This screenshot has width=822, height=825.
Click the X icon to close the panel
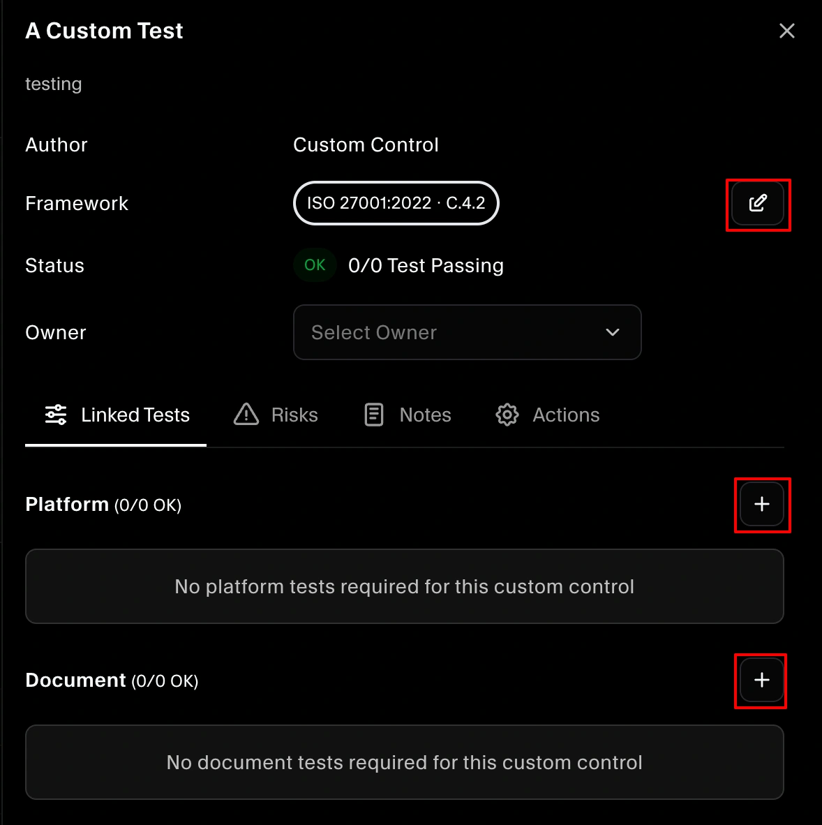click(787, 31)
